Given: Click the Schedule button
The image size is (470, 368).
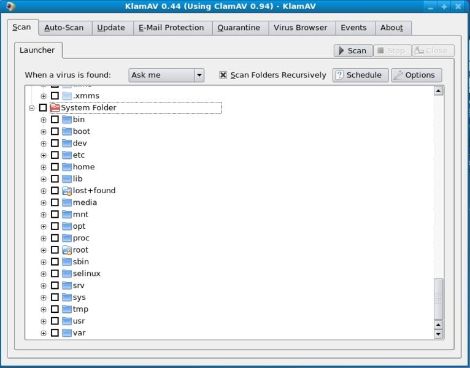Looking at the screenshot, I should point(360,75).
